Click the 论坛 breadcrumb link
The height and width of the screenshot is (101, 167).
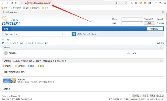[x=9, y=40]
